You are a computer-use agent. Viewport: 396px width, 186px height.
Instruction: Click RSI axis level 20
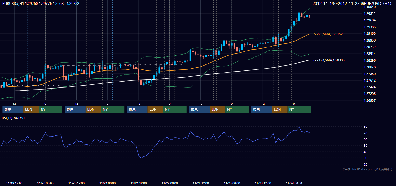pos(366,164)
